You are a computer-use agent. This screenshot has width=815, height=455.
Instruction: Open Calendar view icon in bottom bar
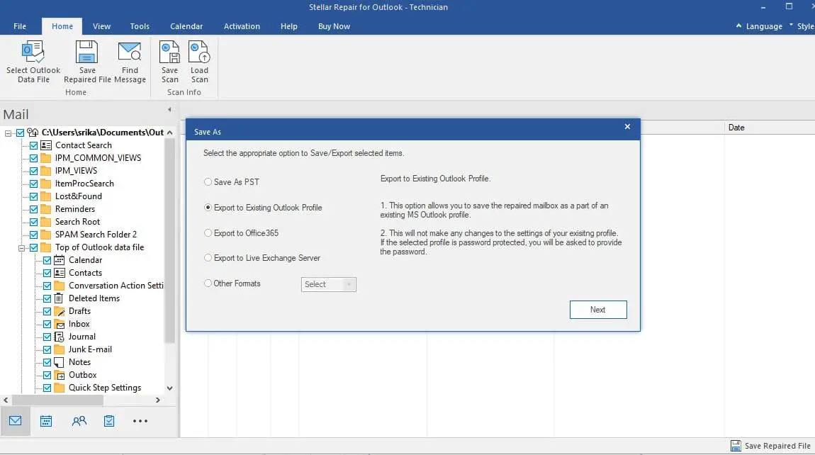click(46, 421)
